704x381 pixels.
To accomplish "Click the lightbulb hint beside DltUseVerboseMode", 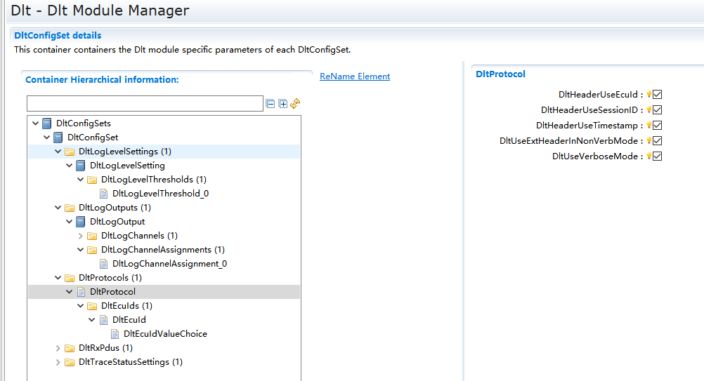I will coord(648,156).
